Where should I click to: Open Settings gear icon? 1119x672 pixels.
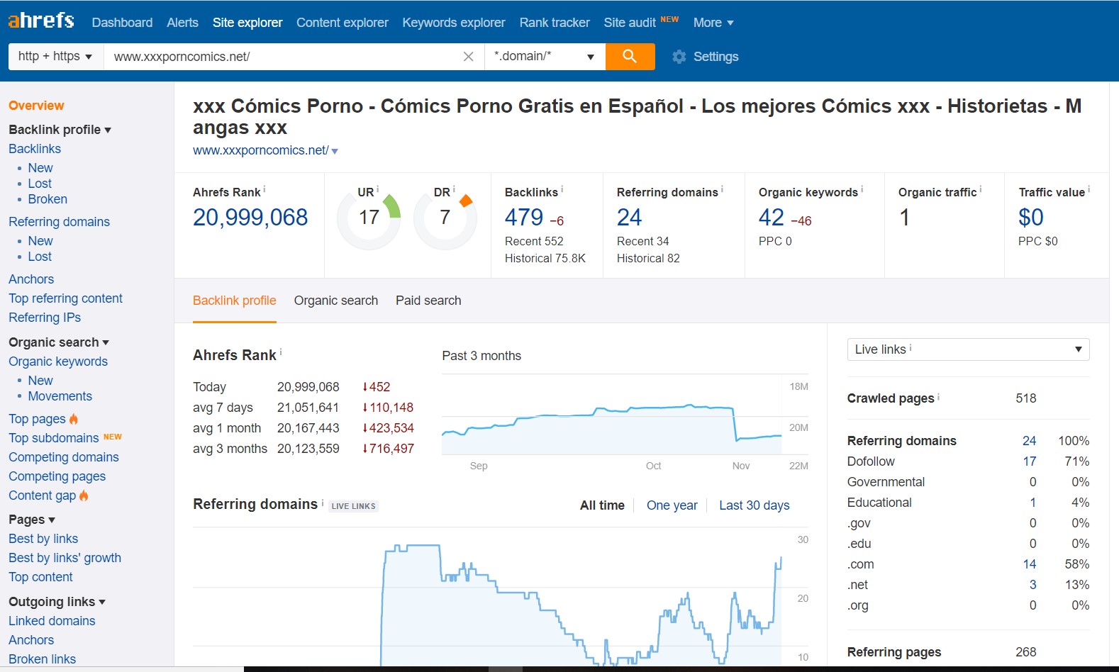click(x=679, y=57)
